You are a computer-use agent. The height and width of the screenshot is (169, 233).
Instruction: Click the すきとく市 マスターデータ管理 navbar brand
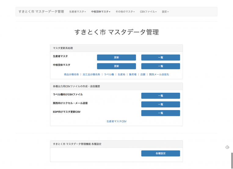pyautogui.click(x=41, y=12)
